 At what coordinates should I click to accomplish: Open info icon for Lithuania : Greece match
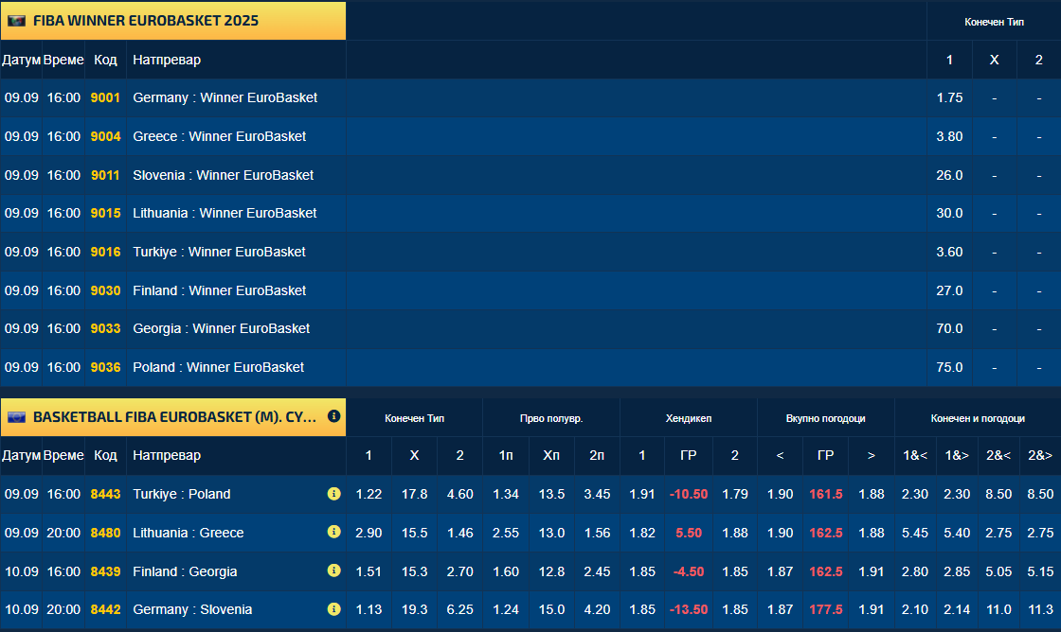click(333, 532)
